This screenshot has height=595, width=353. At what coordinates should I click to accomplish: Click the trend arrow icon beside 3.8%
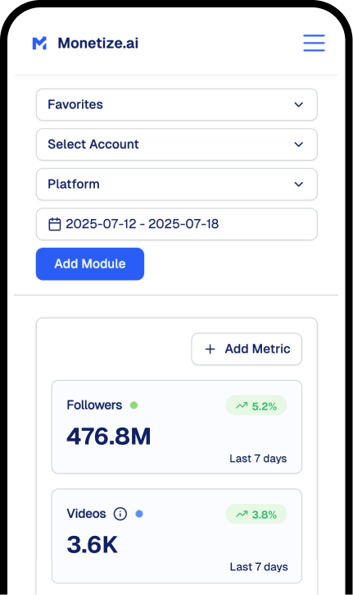pyautogui.click(x=242, y=515)
